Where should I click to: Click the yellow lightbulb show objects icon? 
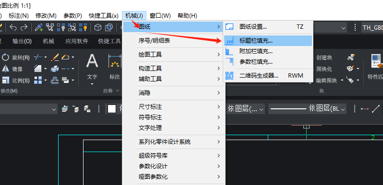point(83,28)
